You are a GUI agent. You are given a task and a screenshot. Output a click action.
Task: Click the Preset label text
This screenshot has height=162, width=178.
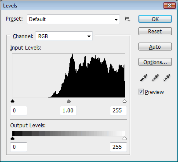(14, 19)
